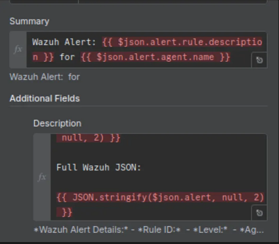Viewport: 279px width, 244px height.
Task: Click the word 'for' in Summary expression
Action: click(67, 57)
